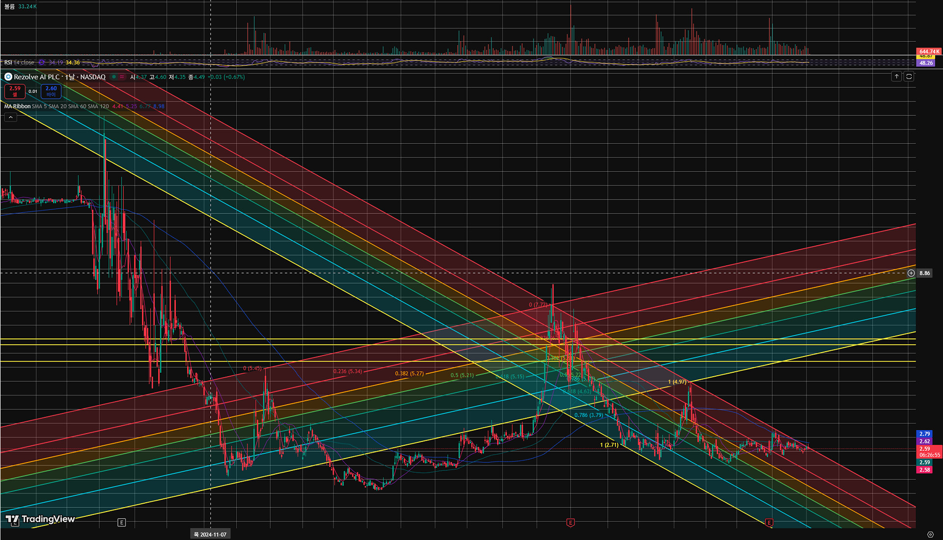This screenshot has height=540, width=943.
Task: Select the Fibonacci label 1 (2.71)
Action: click(x=609, y=445)
